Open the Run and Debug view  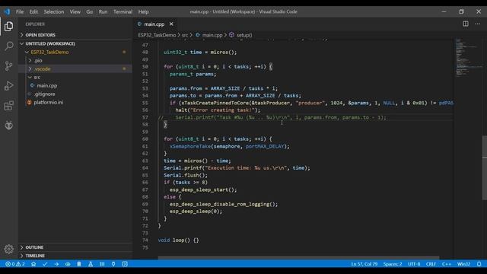(8, 86)
